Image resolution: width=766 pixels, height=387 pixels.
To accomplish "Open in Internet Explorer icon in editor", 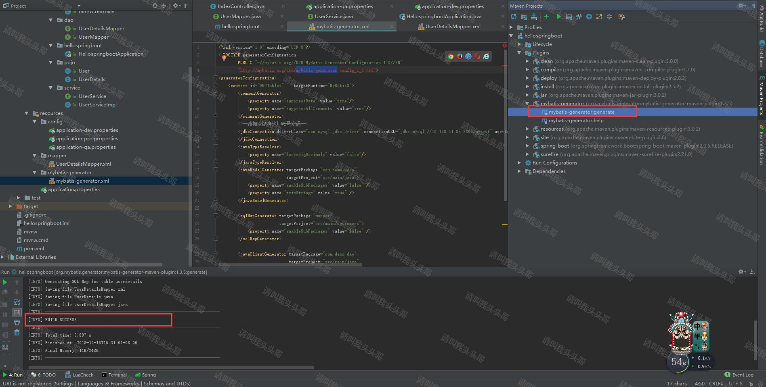I will [x=486, y=56].
